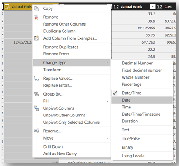Click the date/time type icon on Actual Finish header
The height and width of the screenshot is (166, 179).
[x=7, y=7]
